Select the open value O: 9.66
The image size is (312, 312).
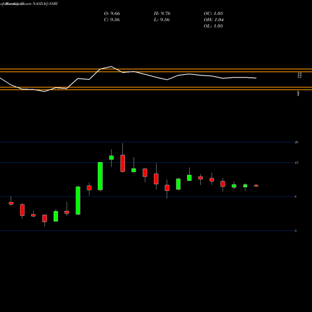[x=112, y=14]
